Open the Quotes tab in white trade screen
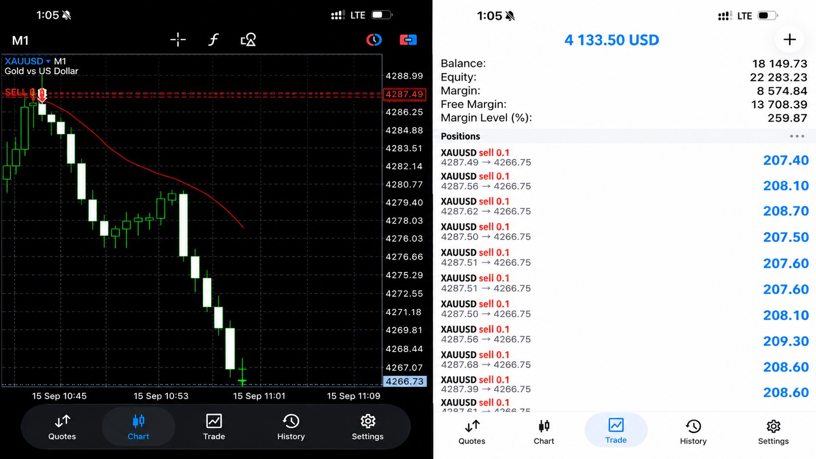 [x=472, y=432]
